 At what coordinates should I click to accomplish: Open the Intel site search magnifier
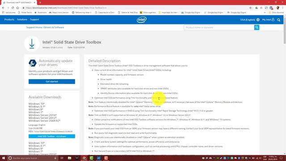tap(279, 20)
